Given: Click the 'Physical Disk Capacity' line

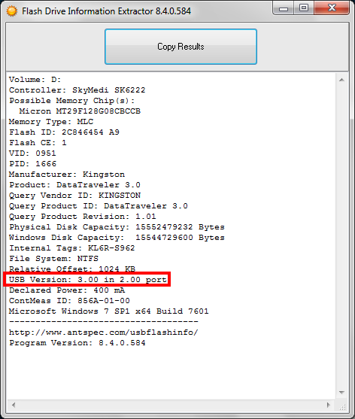Looking at the screenshot, I should coord(117,227).
